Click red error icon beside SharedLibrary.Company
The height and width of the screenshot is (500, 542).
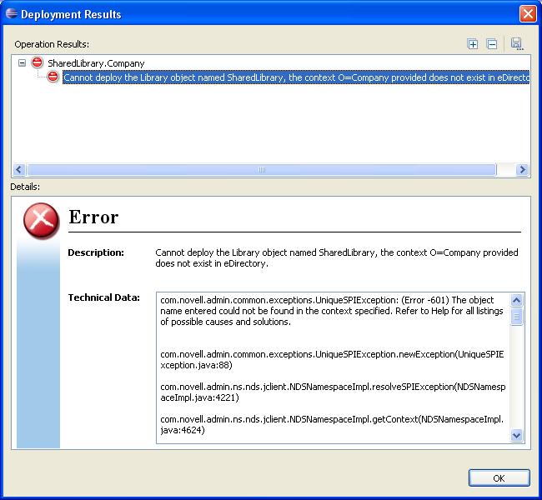37,62
